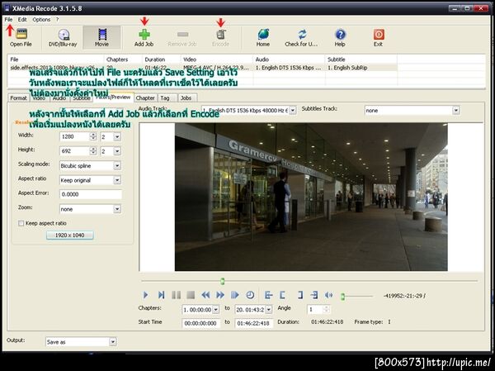Image resolution: width=495 pixels, height=371 pixels.
Task: Open the Audio Track dropdown
Action: tap(293, 111)
